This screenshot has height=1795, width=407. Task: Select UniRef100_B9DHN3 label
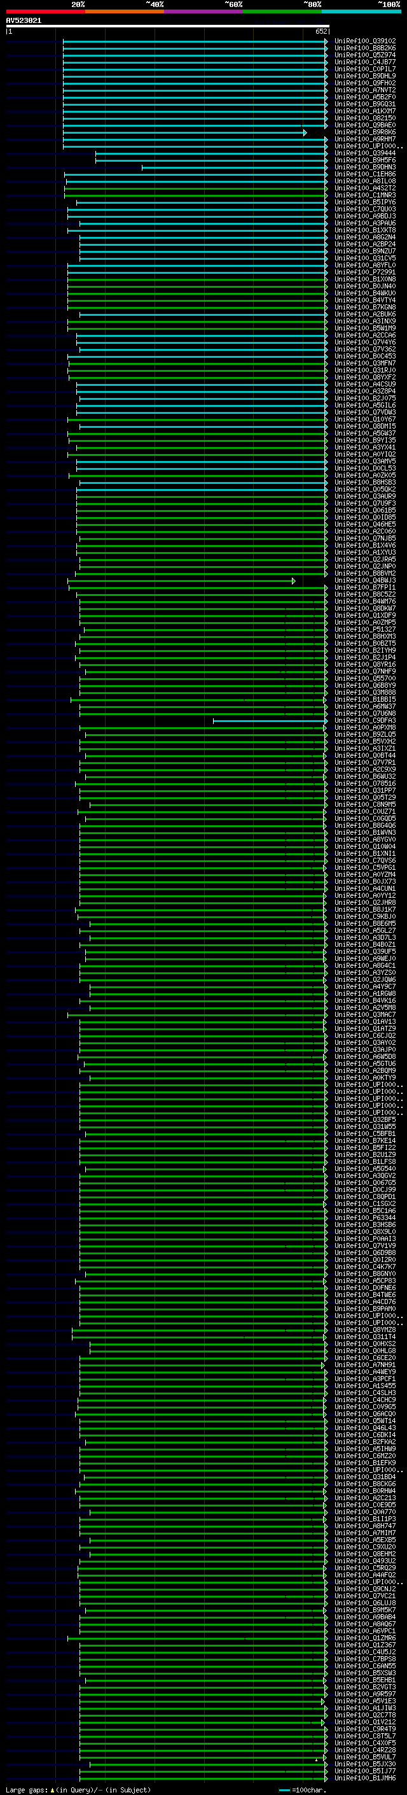365,167
